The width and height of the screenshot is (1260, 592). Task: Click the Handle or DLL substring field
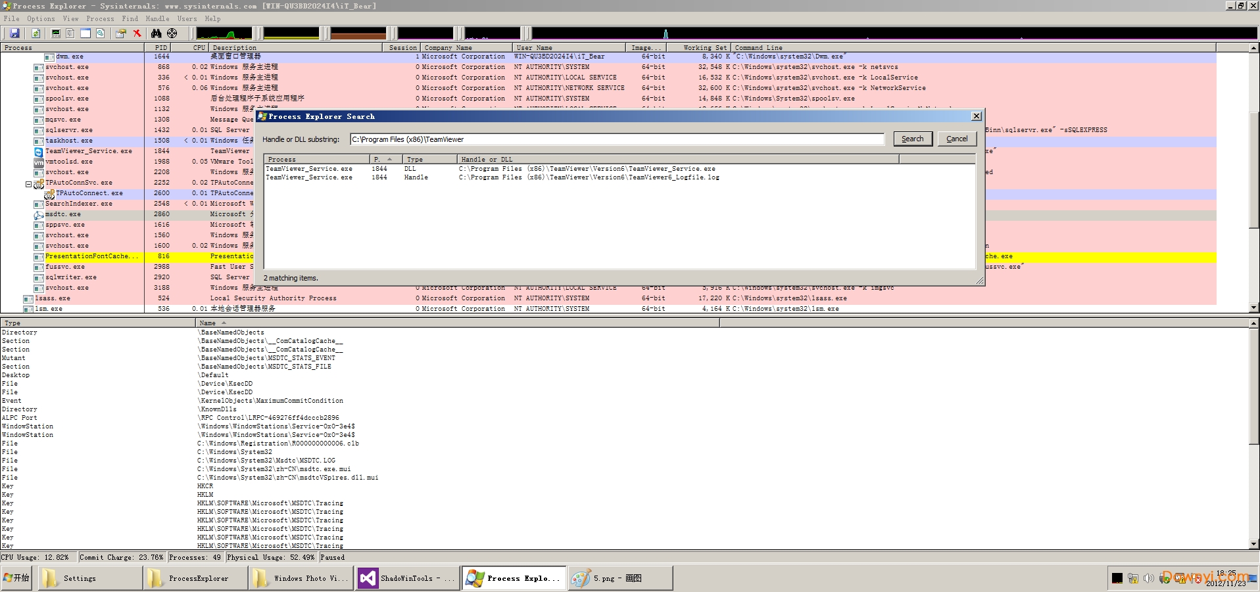pyautogui.click(x=617, y=139)
